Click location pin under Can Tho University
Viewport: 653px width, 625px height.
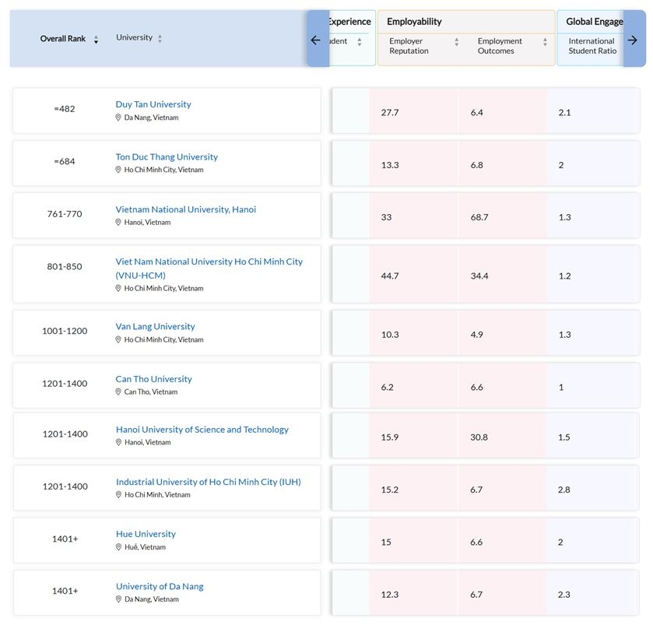[118, 392]
